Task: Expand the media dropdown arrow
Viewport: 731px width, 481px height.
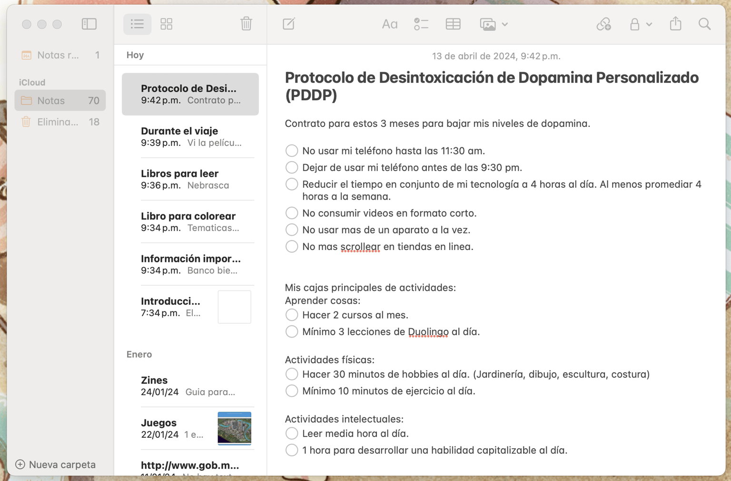Action: pos(505,24)
